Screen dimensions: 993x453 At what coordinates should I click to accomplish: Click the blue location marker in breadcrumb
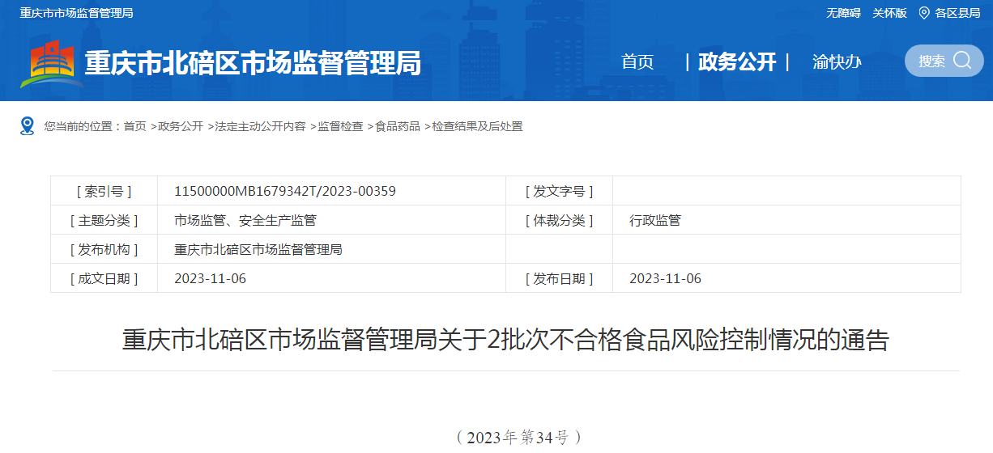28,126
